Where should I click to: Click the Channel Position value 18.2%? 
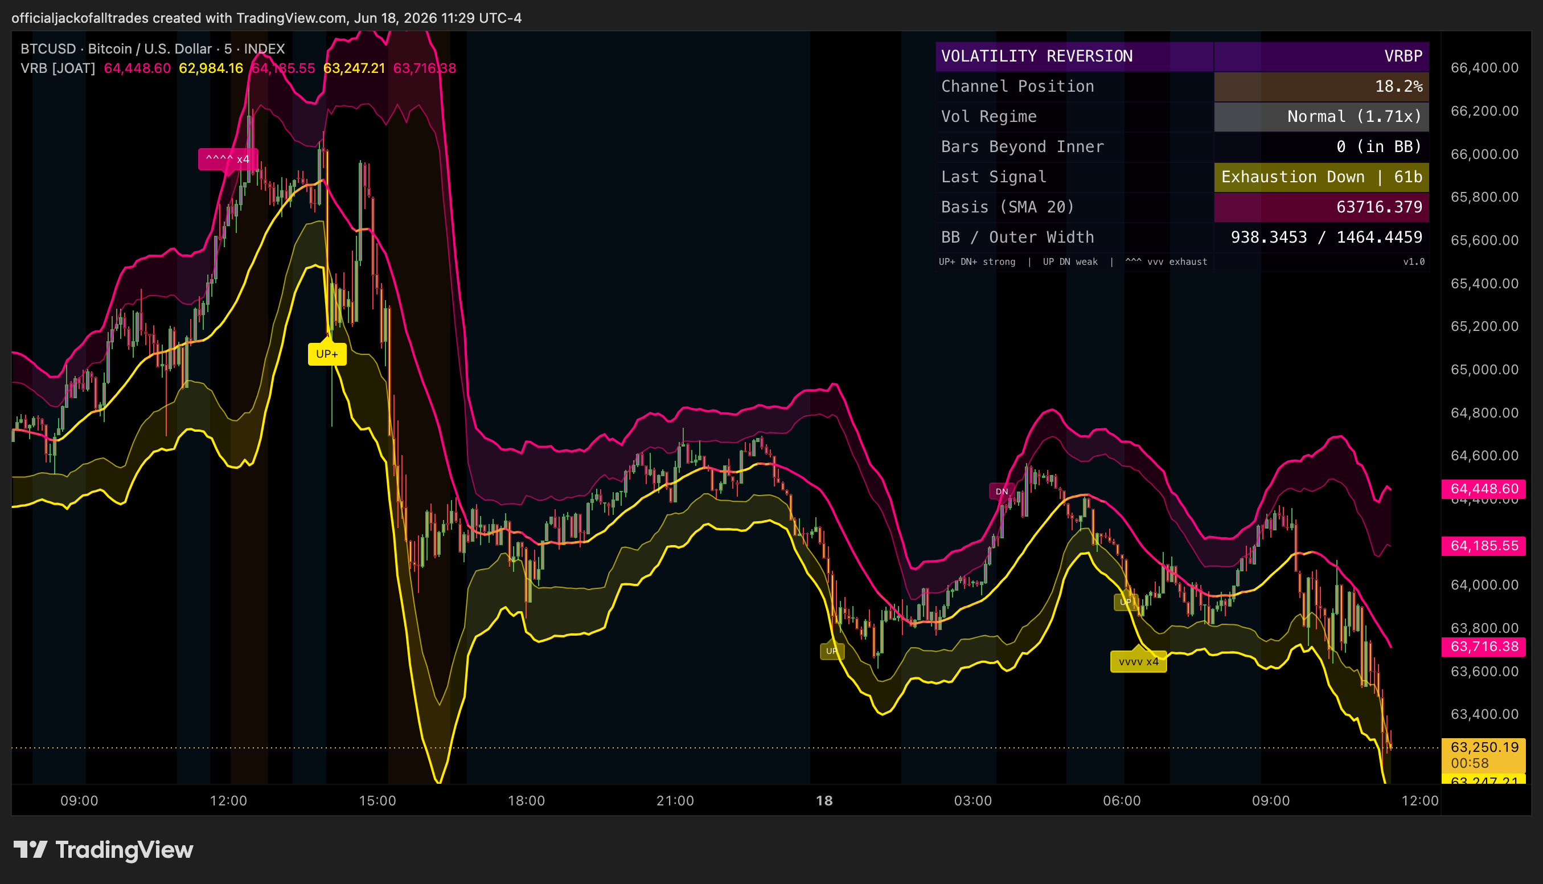[1321, 86]
